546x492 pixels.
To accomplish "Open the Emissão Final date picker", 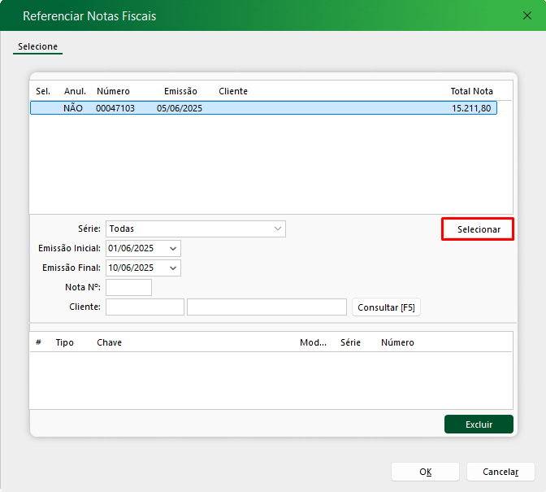I will click(173, 268).
